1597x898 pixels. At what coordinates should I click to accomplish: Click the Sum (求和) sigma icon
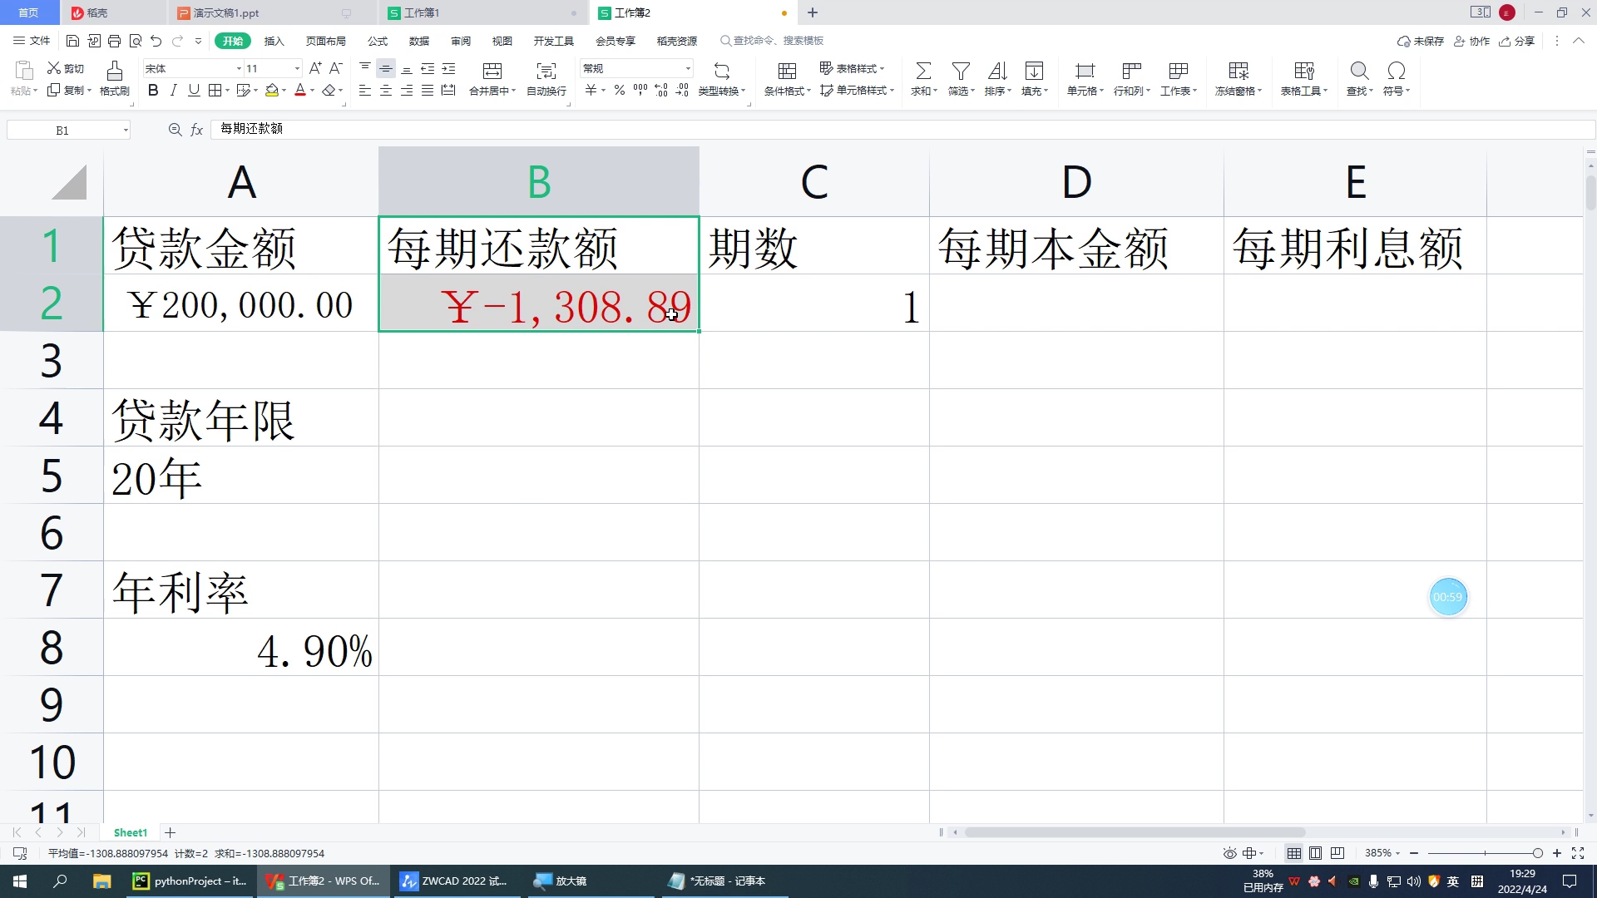pyautogui.click(x=923, y=71)
